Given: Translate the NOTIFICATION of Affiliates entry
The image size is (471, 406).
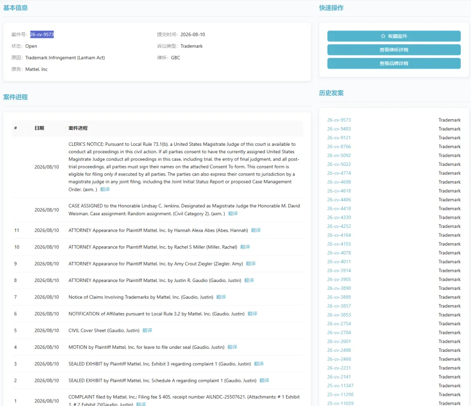Looking at the screenshot, I should pos(253,314).
